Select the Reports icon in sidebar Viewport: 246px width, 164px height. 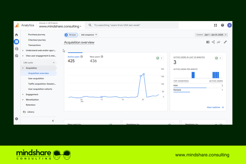click(16, 42)
